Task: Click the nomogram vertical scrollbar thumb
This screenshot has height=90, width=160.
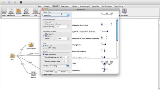Action: pyautogui.click(x=117, y=30)
